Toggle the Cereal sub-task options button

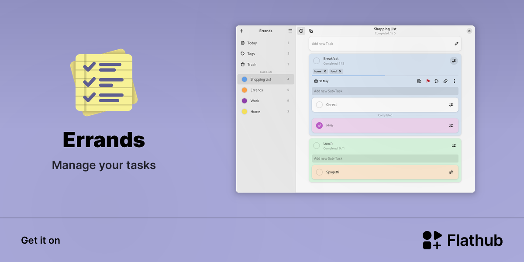(x=451, y=105)
